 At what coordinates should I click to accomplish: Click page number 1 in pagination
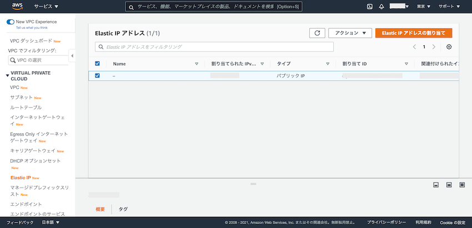tap(424, 47)
